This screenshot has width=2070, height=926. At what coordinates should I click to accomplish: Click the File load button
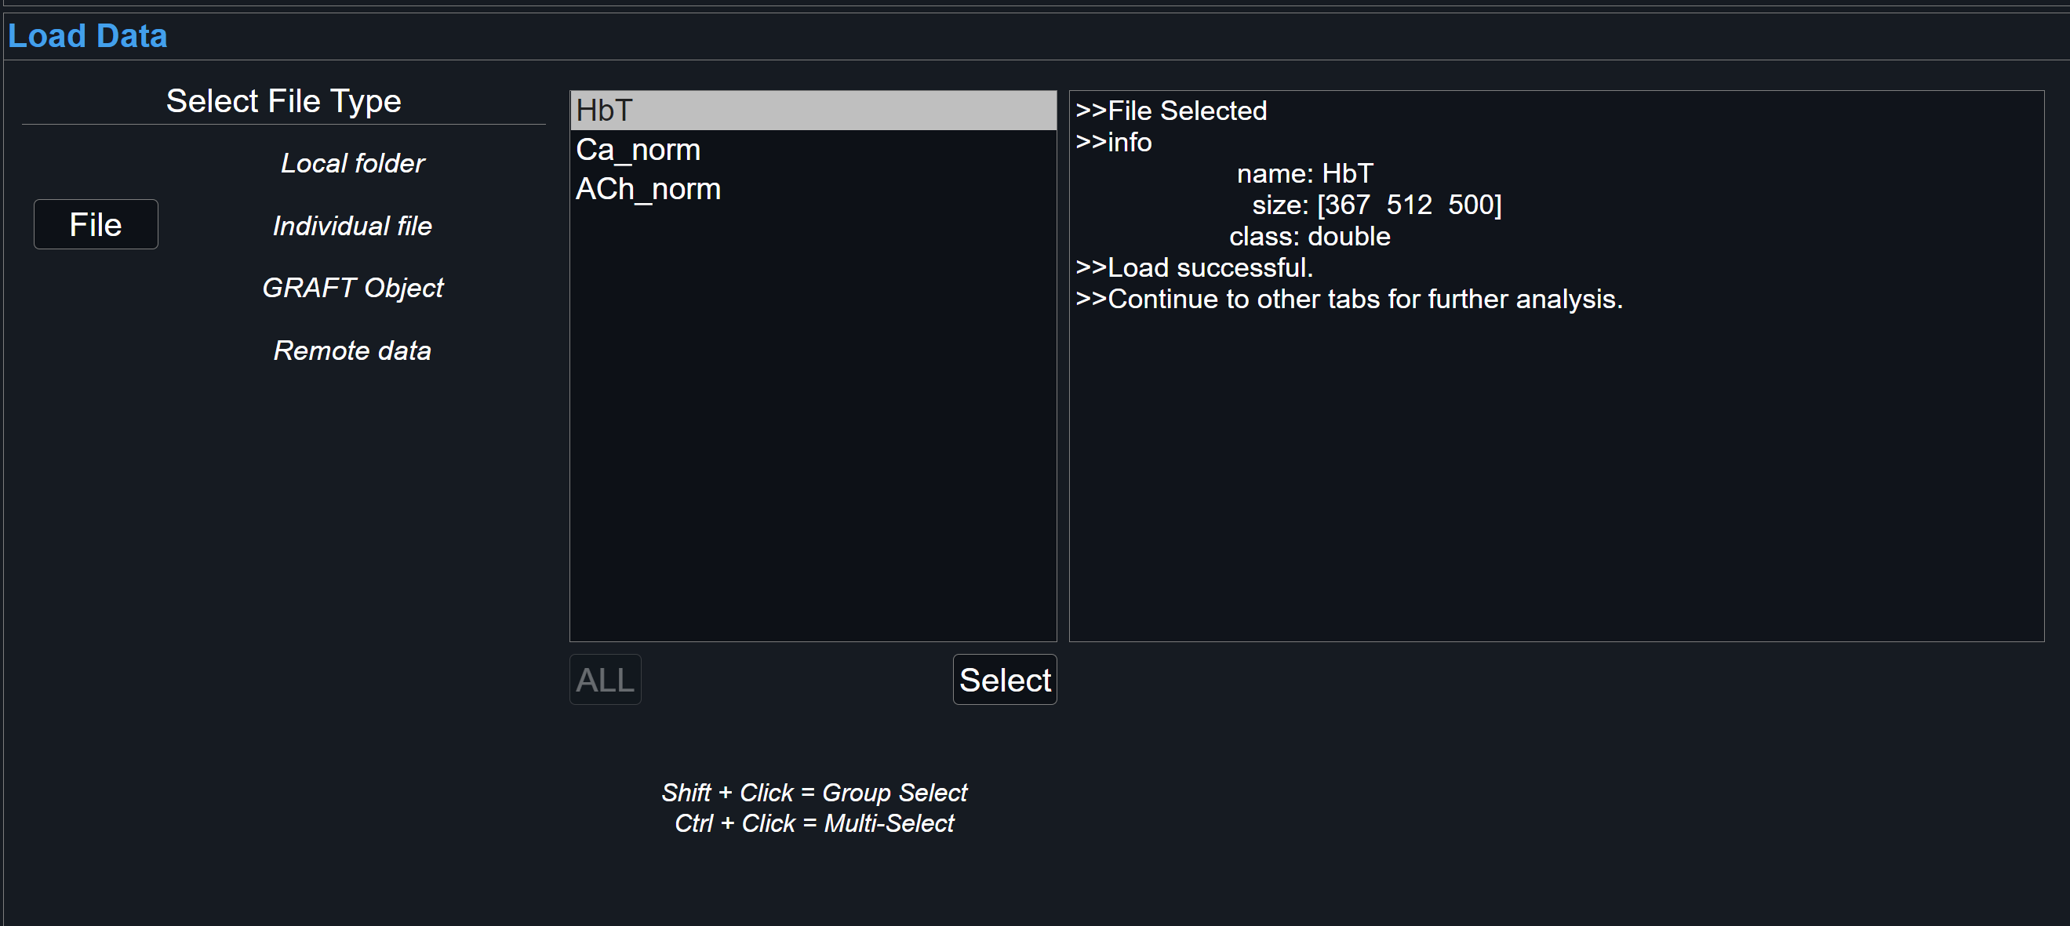(95, 223)
